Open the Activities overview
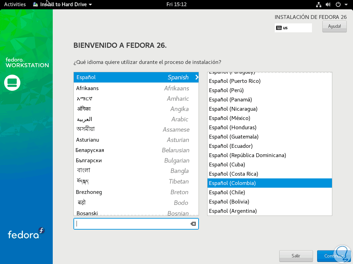 click(x=15, y=4)
